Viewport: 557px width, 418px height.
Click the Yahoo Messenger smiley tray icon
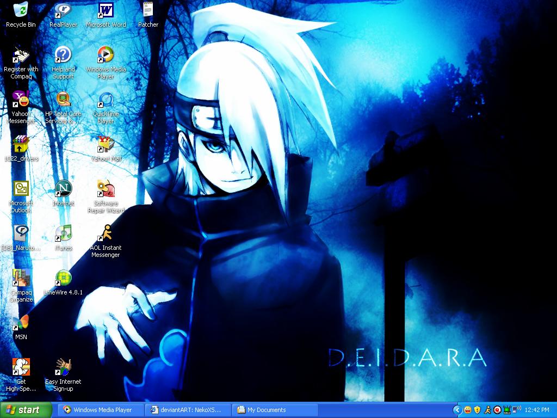tap(468, 410)
